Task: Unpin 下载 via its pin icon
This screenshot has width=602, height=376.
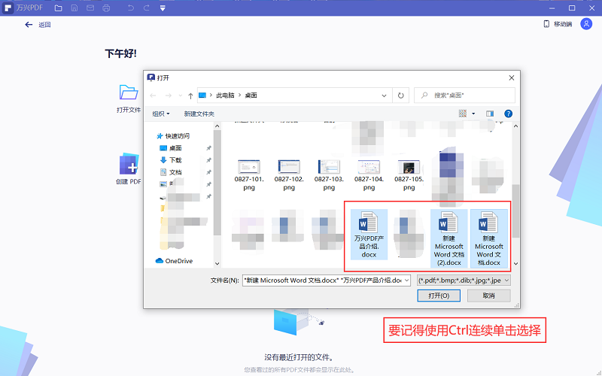Action: pos(209,160)
